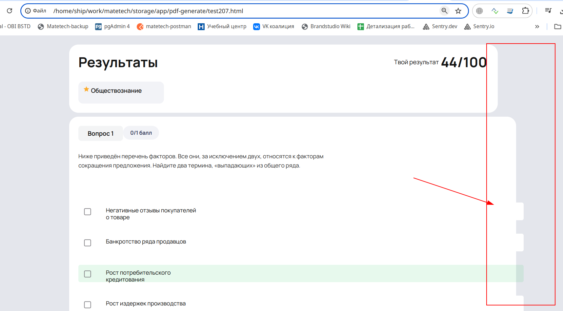Open site information via the Файл info icon
This screenshot has width=563, height=311.
pyautogui.click(x=29, y=10)
